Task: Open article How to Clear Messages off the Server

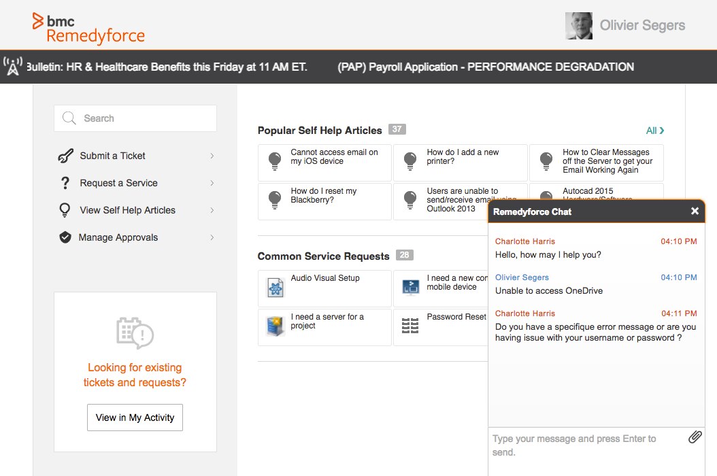Action: pos(597,163)
